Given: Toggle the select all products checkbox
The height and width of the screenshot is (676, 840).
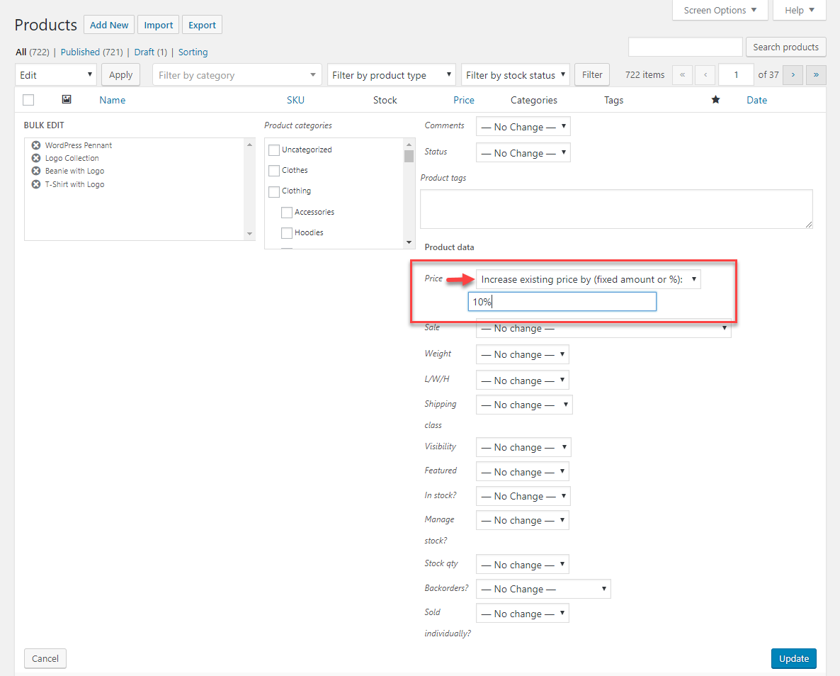Looking at the screenshot, I should pyautogui.click(x=28, y=100).
